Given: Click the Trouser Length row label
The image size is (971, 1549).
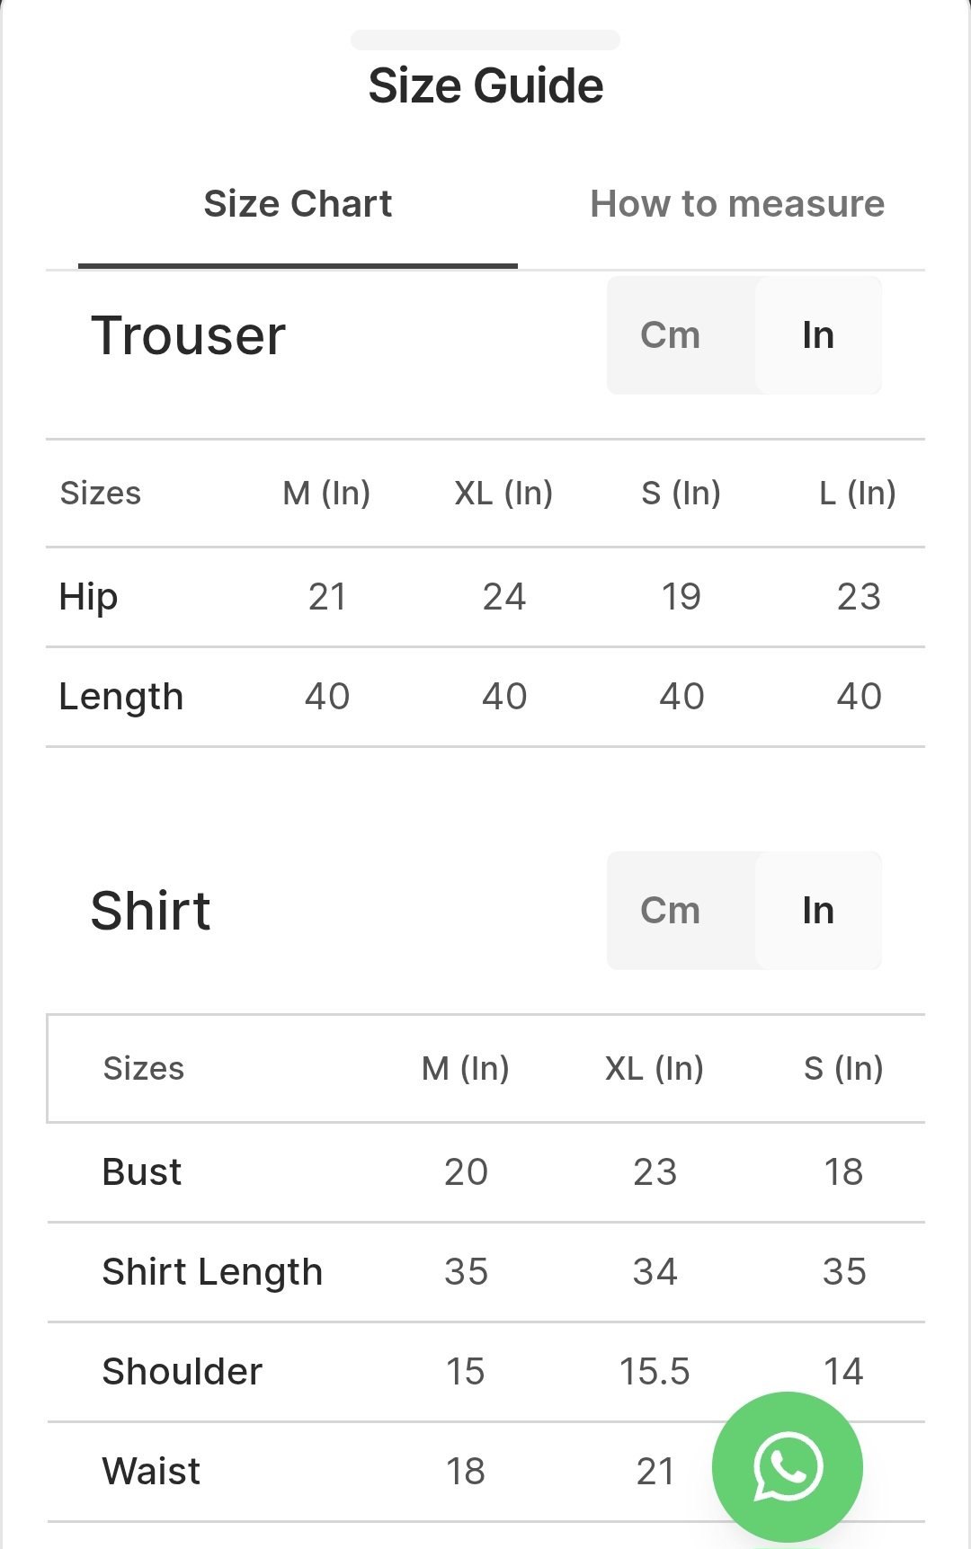Looking at the screenshot, I should (x=121, y=697).
